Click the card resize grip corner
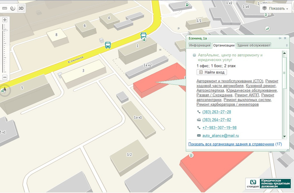Image resolution: width=294 pixels, height=193 pixels. click(x=287, y=150)
